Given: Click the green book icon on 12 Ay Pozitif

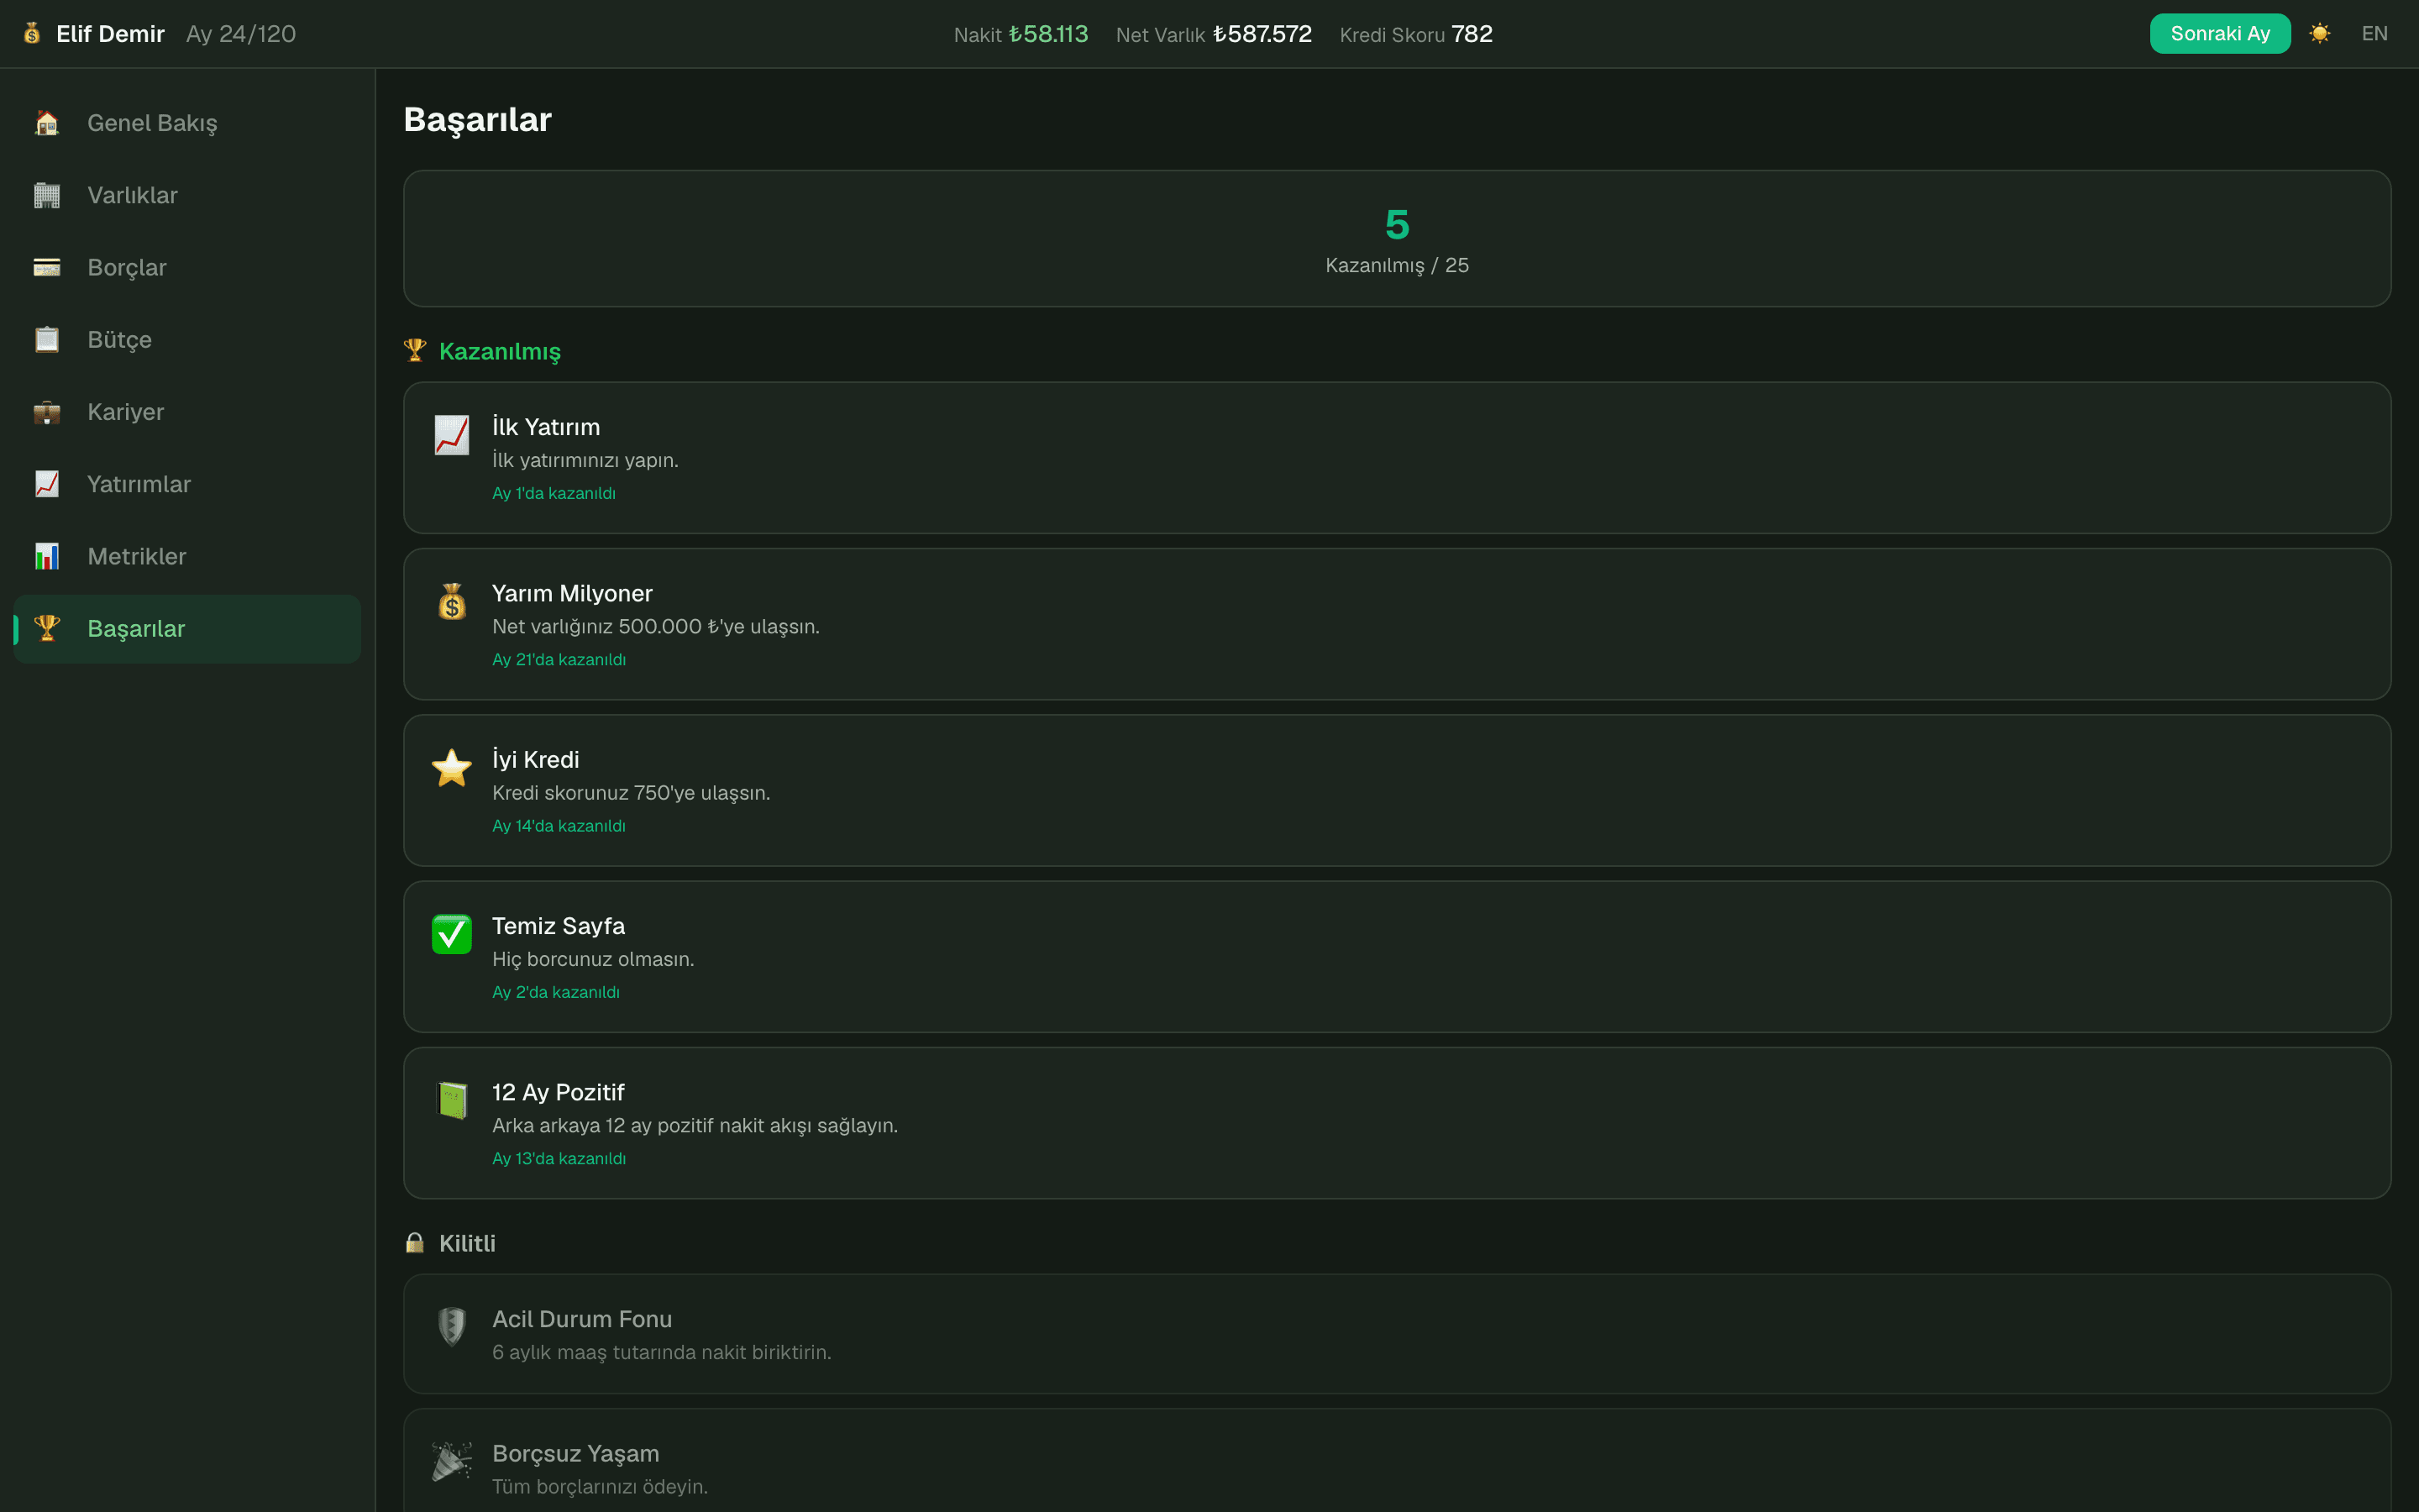Looking at the screenshot, I should [x=452, y=1100].
